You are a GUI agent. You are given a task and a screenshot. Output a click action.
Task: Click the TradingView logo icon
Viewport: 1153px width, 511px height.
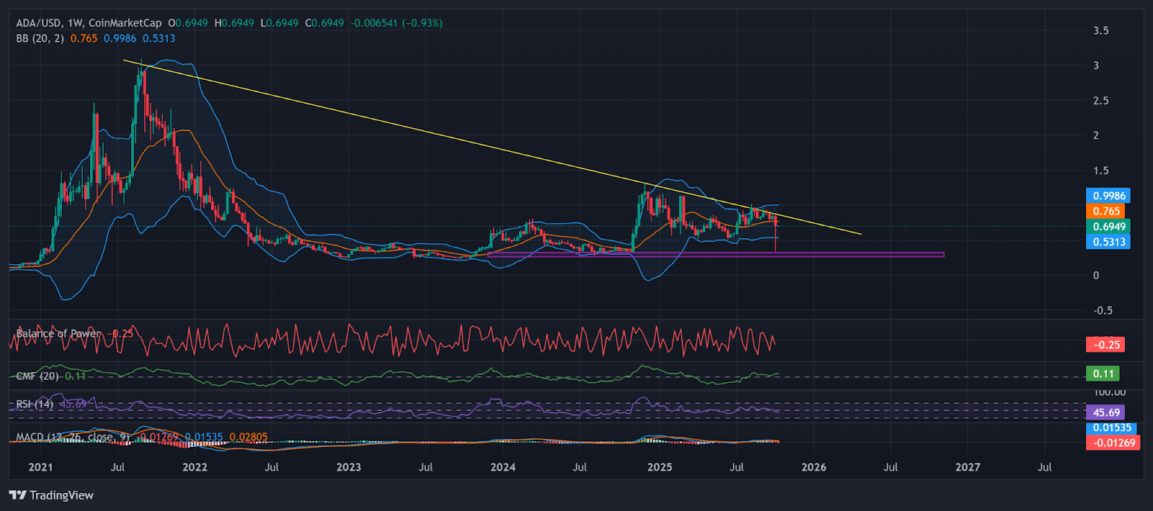point(17,495)
